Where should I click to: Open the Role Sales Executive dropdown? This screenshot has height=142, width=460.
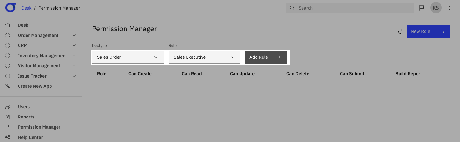coord(204,57)
